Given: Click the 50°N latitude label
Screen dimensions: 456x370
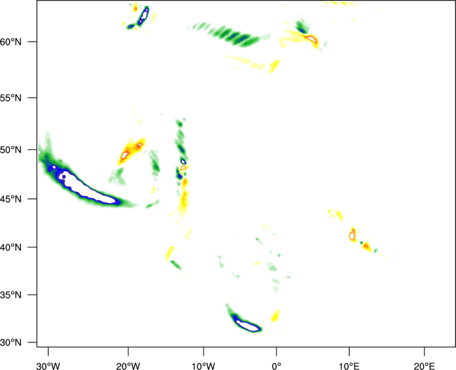Looking at the screenshot, I should coord(11,150).
